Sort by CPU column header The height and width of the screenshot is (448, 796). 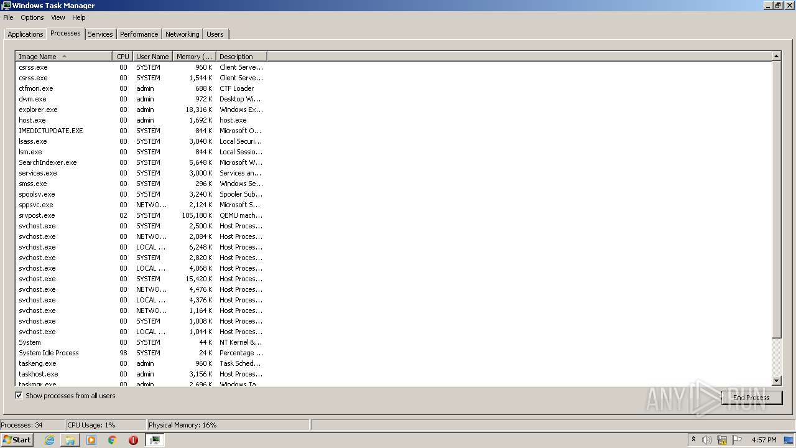[123, 56]
